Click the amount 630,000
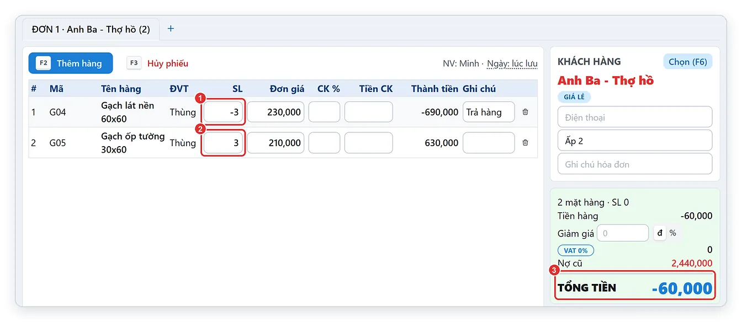742x322 pixels. pyautogui.click(x=442, y=143)
